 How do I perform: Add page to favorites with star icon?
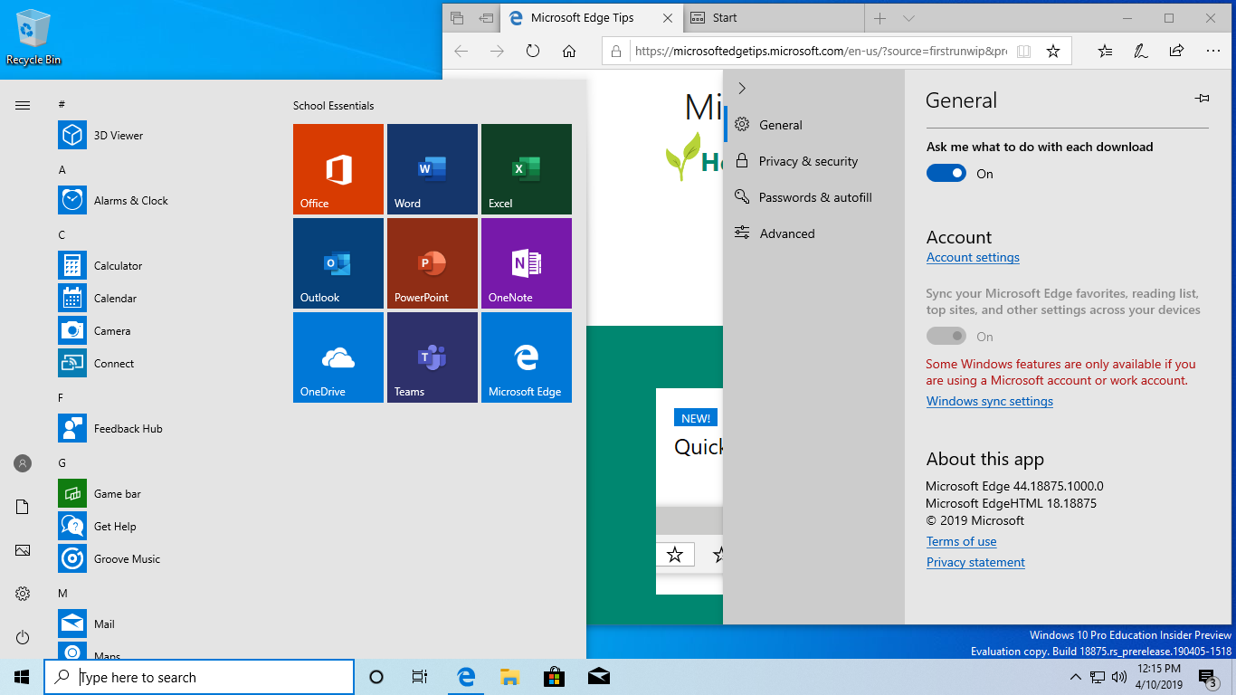pos(1053,52)
